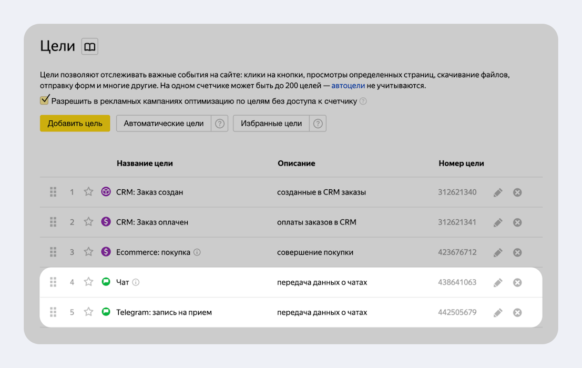Image resolution: width=582 pixels, height=368 pixels.
Task: Open the Автоматические цели tab
Action: tap(164, 124)
